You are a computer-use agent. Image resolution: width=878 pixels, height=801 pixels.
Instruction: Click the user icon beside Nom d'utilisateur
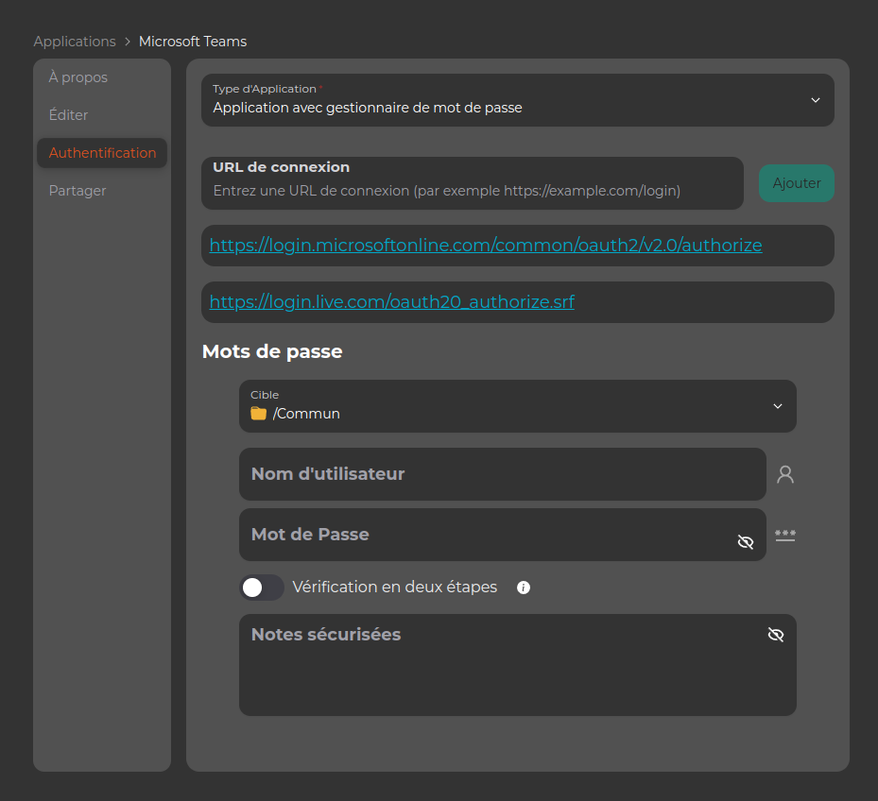(784, 474)
